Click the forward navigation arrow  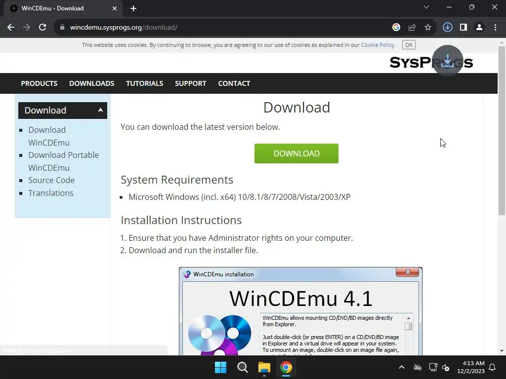(x=27, y=28)
